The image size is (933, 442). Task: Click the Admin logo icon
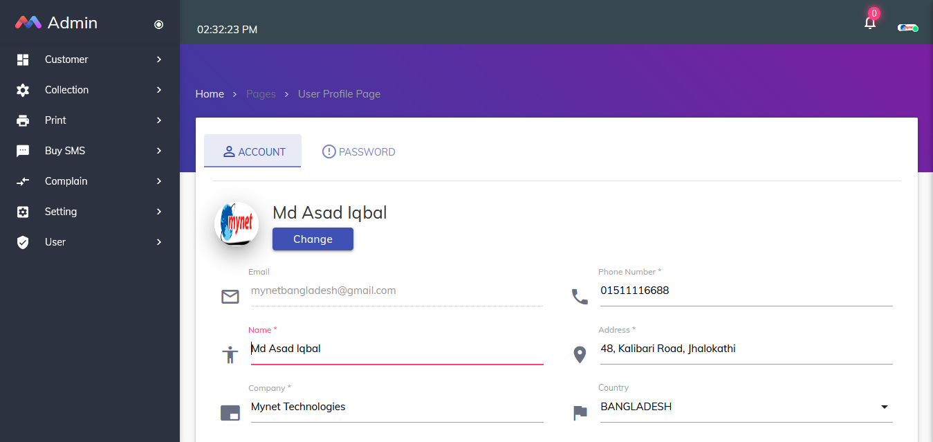point(28,23)
